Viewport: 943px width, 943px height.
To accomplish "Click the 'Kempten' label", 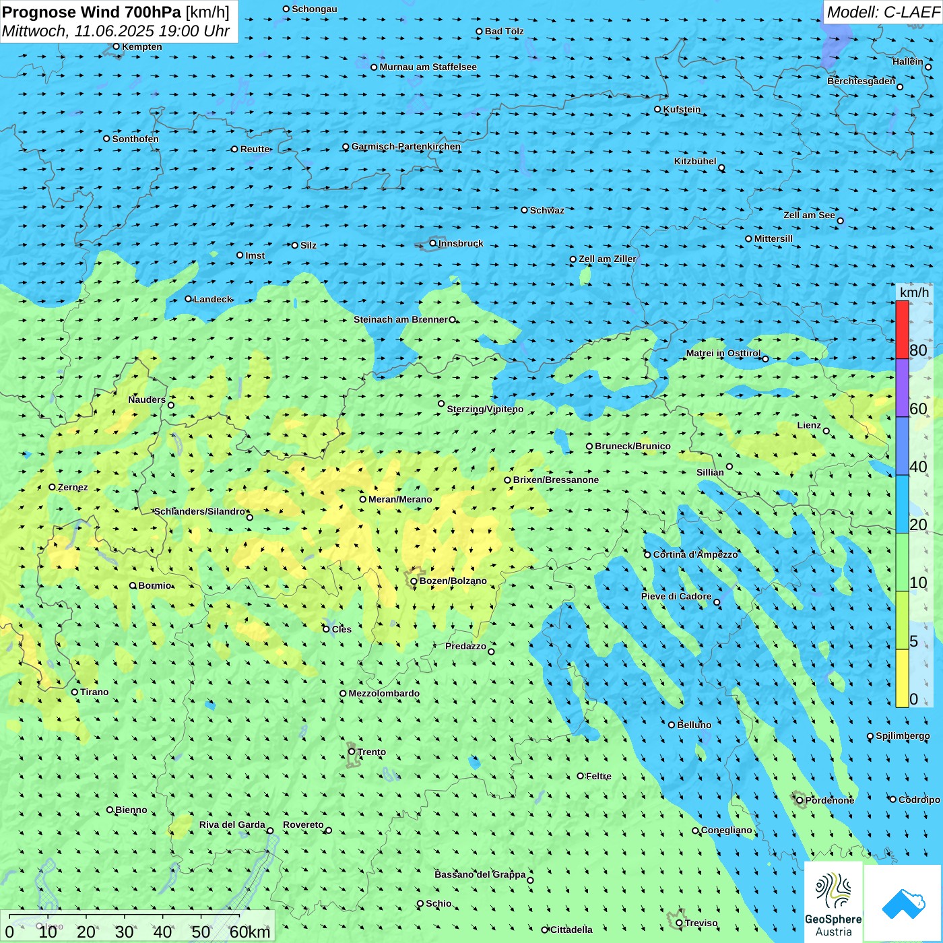I will [x=141, y=46].
